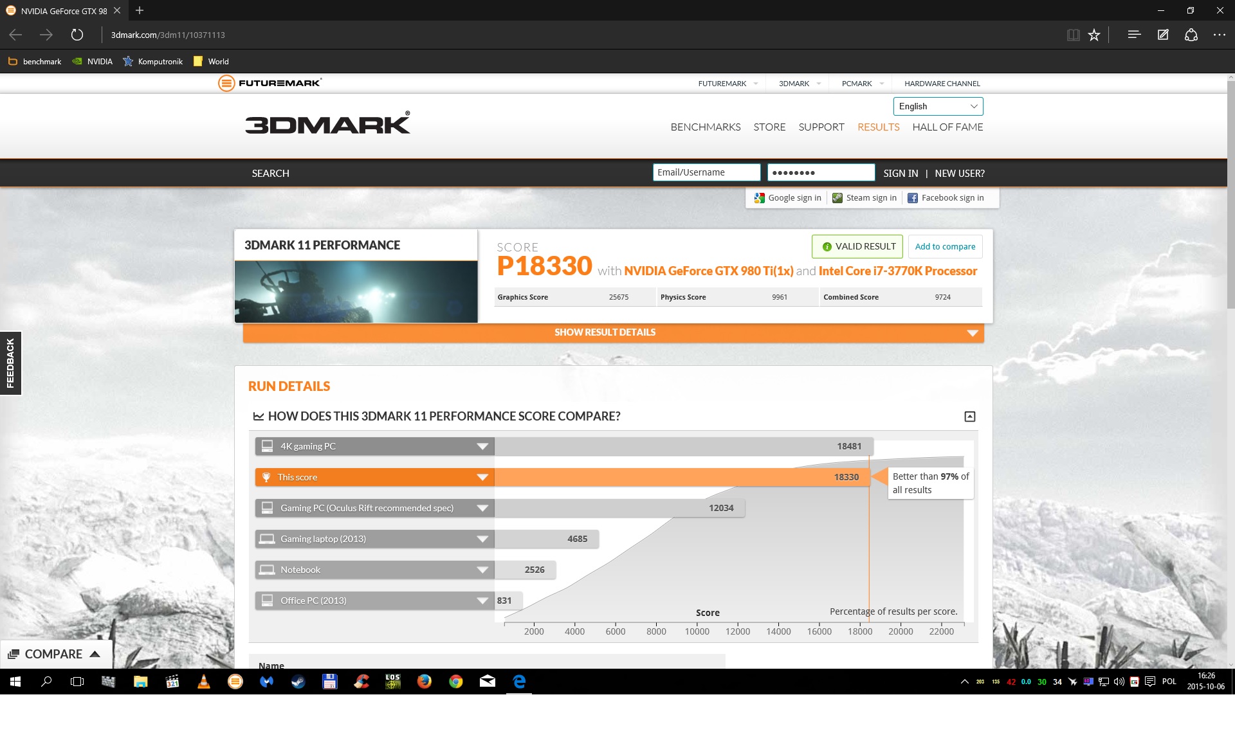Image resolution: width=1235 pixels, height=751 pixels.
Task: Open the Komputronik bookmark
Action: [x=153, y=62]
